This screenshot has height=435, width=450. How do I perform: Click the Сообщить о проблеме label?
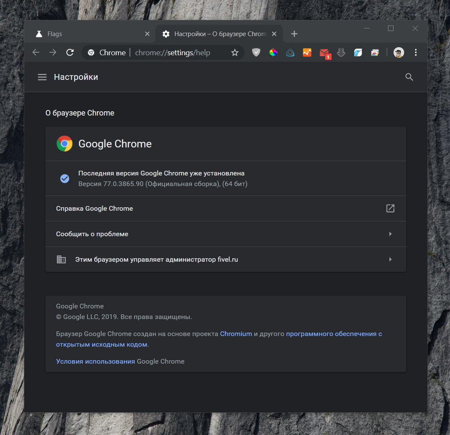92,234
